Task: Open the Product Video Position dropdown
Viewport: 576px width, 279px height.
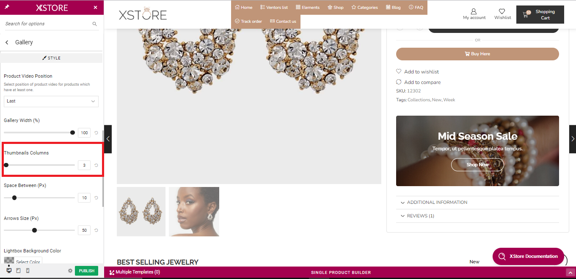Action: coord(51,101)
